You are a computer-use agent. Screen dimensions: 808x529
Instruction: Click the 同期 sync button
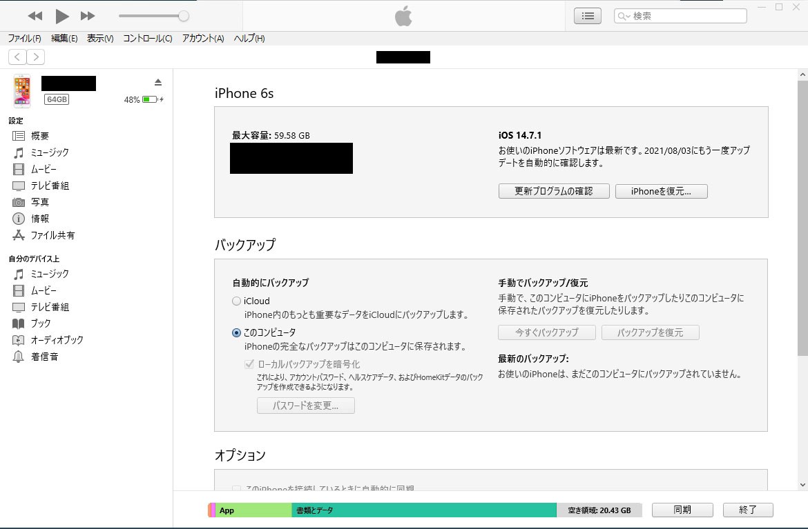click(682, 510)
